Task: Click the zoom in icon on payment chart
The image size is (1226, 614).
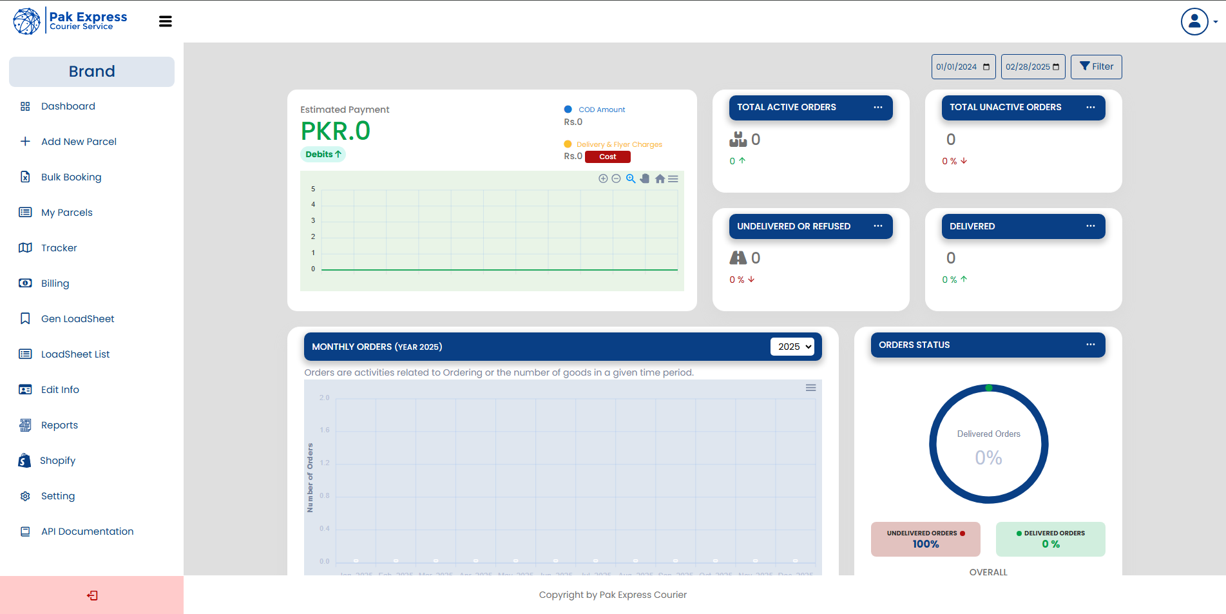Action: [x=603, y=178]
